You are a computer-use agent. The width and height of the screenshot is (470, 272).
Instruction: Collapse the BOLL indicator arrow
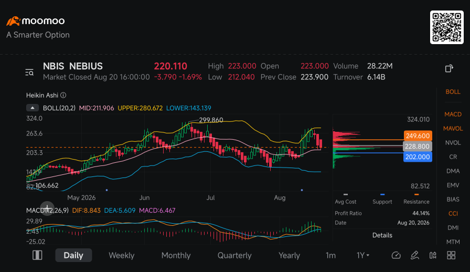pyautogui.click(x=33, y=108)
